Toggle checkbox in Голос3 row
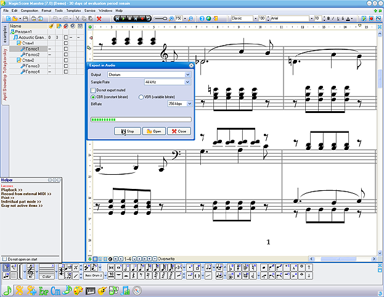384x297 pixels. 65,66
